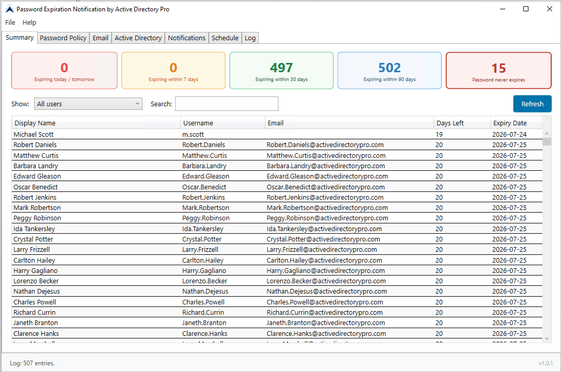The width and height of the screenshot is (561, 372).
Task: Click the Nathan.Dejesus@activedirectorypro.com email cell
Action: click(326, 291)
